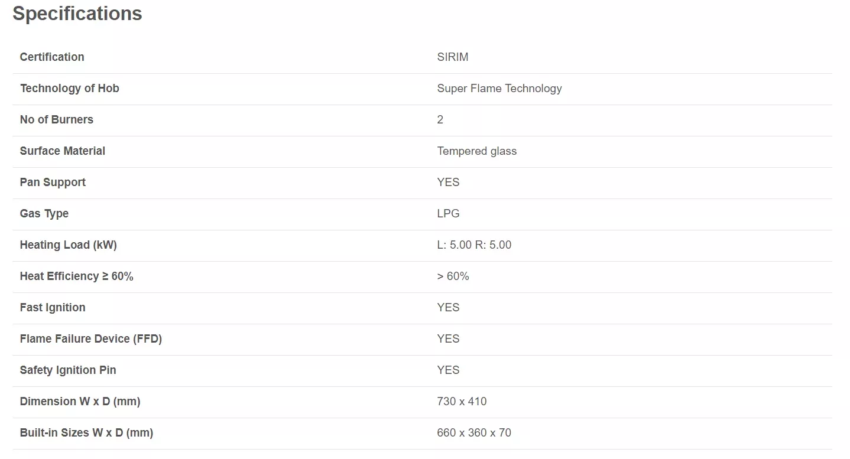Image resolution: width=850 pixels, height=459 pixels.
Task: Click the Pan Support label
Action: (53, 183)
